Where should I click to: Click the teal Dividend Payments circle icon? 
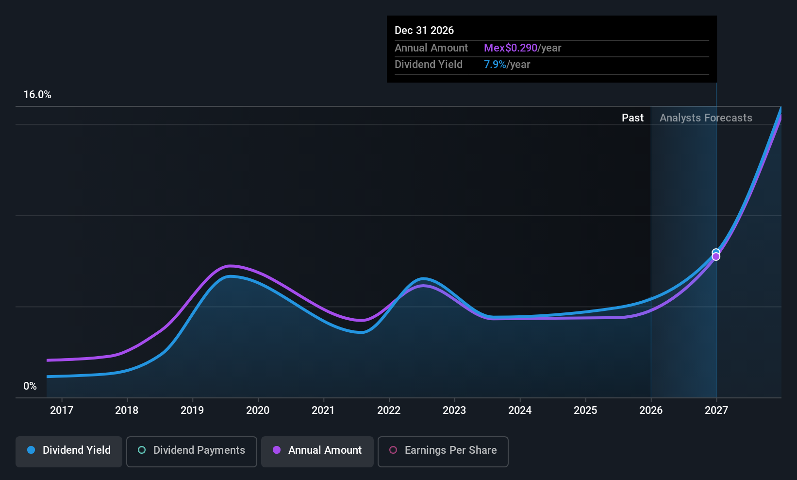point(141,450)
